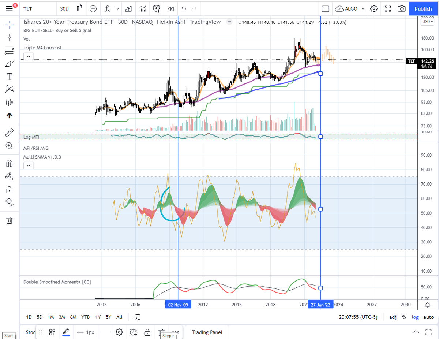This screenshot has height=339, width=439.
Task: Toggle magnet mode for drawings
Action: [10, 163]
